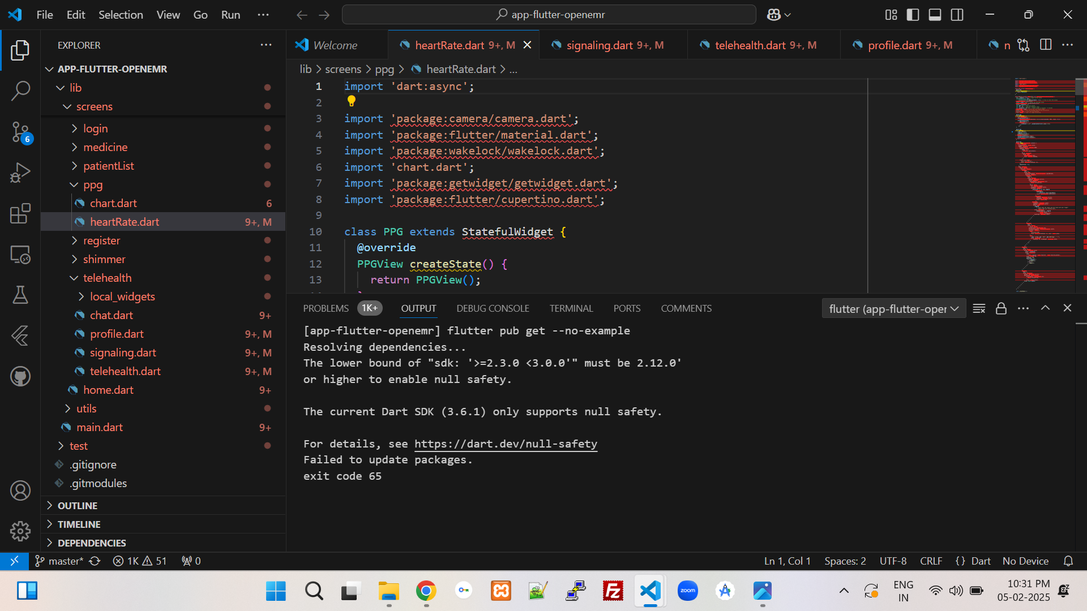Open the Remote window button in status bar
Image resolution: width=1087 pixels, height=611 pixels.
tap(14, 561)
